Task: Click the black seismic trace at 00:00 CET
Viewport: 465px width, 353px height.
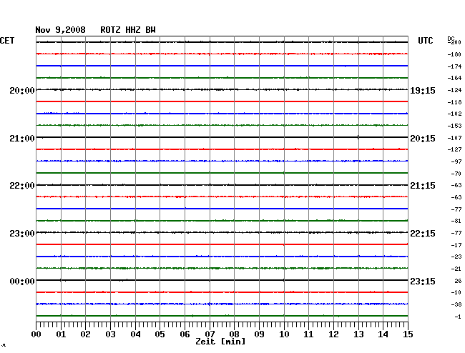Action: [x=222, y=280]
